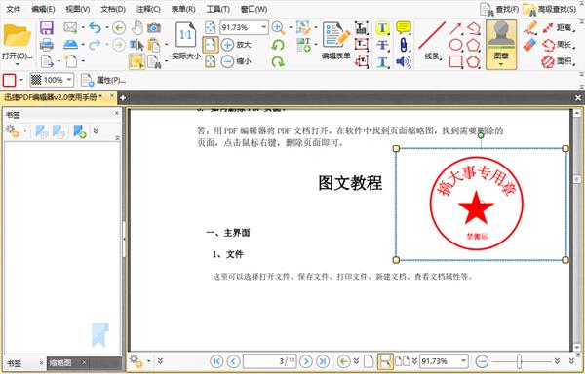Screen dimensions: 585x374
Task: Select the Rectangle shape tool
Action: [455, 61]
